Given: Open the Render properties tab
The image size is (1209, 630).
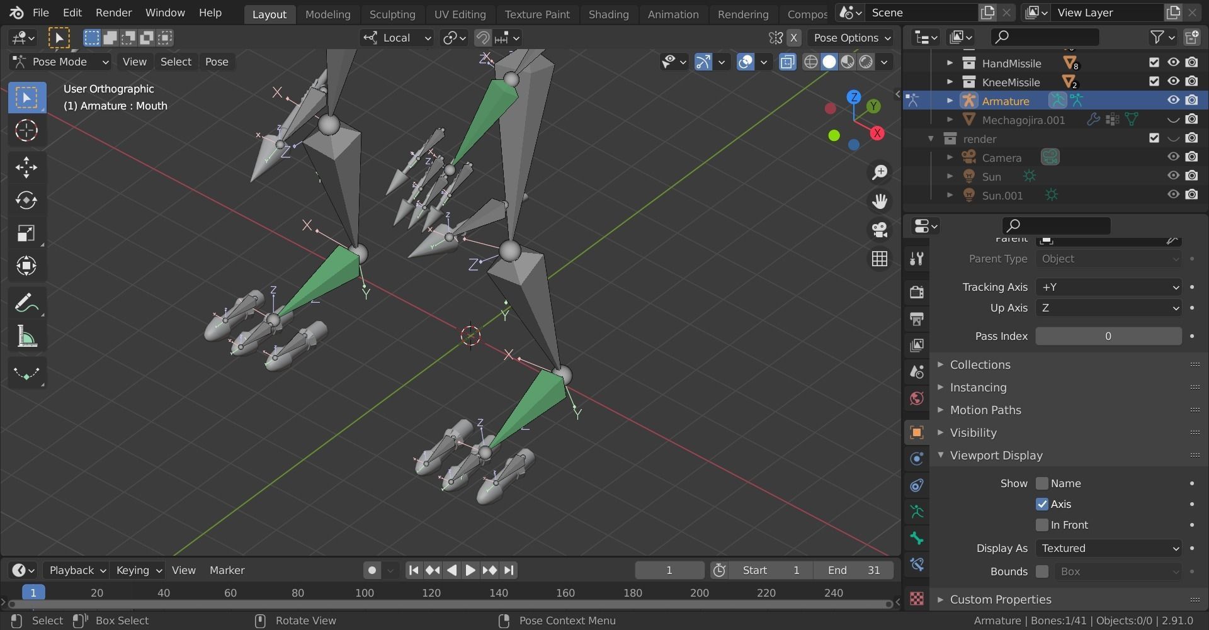Looking at the screenshot, I should [x=917, y=291].
